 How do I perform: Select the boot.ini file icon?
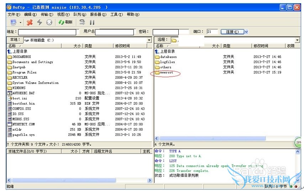[x=10, y=98]
